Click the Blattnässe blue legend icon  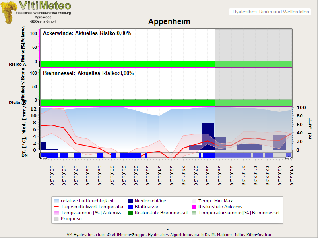pyautogui.click(x=130, y=207)
